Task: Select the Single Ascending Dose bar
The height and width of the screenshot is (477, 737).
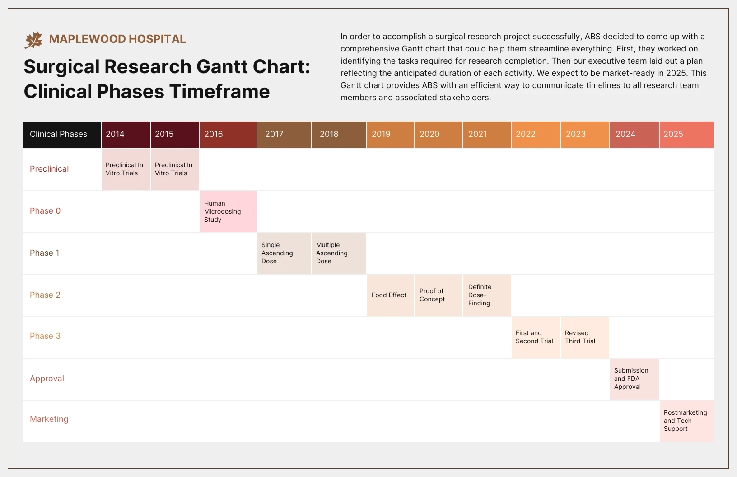Action: click(x=284, y=253)
